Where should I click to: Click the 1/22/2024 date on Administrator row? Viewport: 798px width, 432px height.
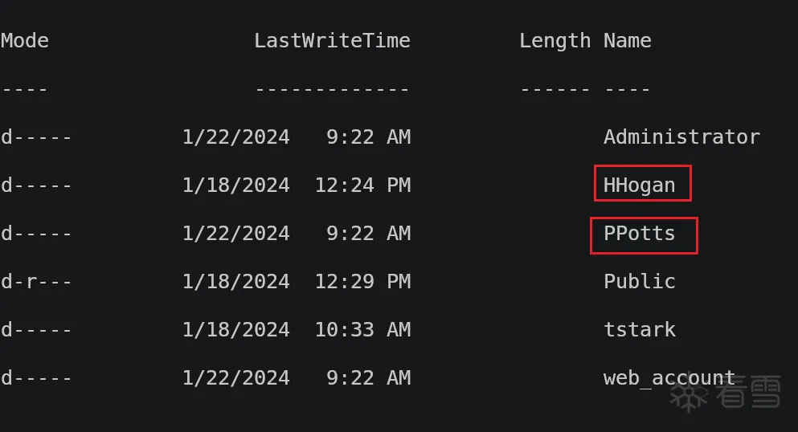point(235,137)
